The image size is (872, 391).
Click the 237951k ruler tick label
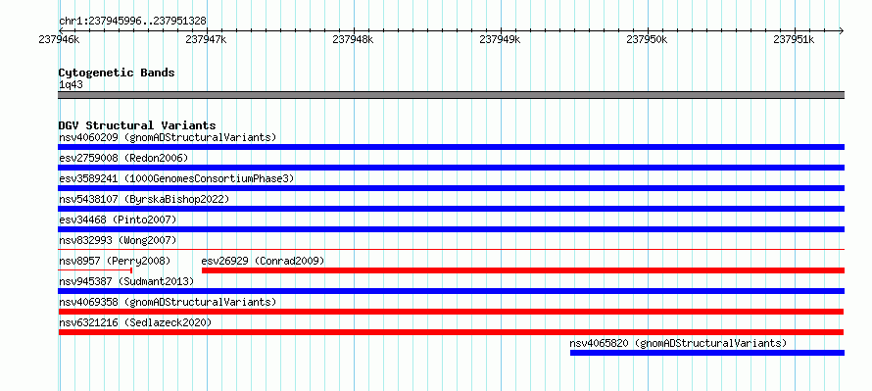tap(795, 40)
